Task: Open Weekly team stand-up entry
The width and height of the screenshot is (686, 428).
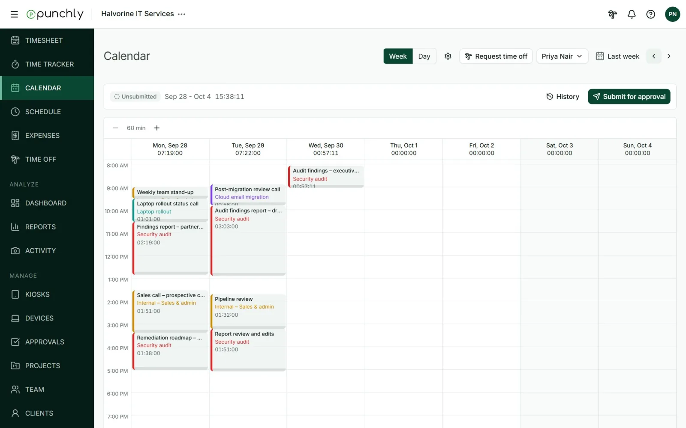Action: [170, 193]
